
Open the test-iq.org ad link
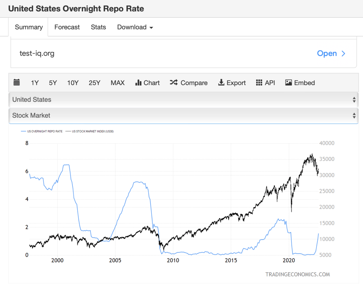(37, 54)
